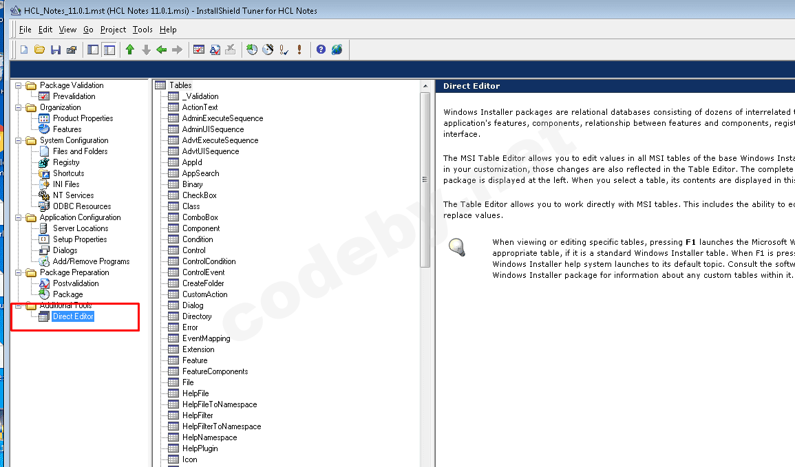This screenshot has width=795, height=467.
Task: Select Prevalidation in the tree
Action: pyautogui.click(x=74, y=96)
